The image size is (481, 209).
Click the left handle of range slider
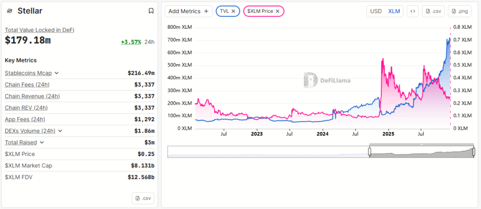370,152
